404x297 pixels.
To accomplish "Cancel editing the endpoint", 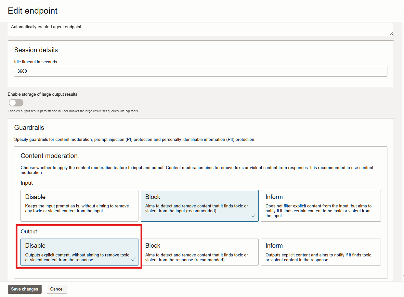I will 57,289.
